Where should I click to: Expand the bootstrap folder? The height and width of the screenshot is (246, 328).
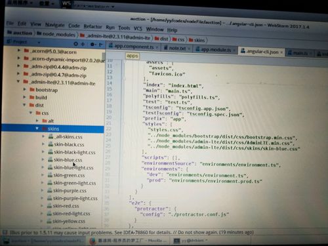pyautogui.click(x=24, y=89)
